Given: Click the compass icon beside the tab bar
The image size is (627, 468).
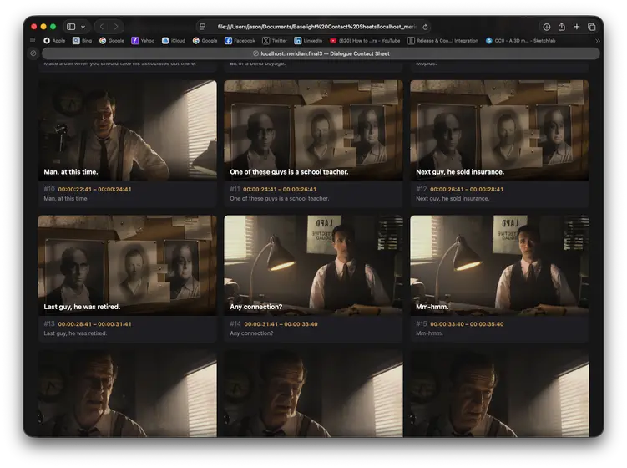Looking at the screenshot, I should [33, 53].
